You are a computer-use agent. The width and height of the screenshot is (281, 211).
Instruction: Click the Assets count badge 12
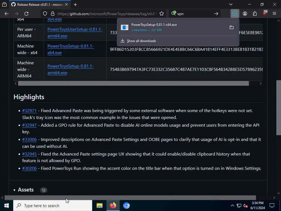[44, 190]
